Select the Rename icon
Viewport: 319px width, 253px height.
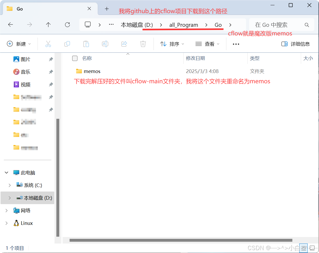pos(105,44)
